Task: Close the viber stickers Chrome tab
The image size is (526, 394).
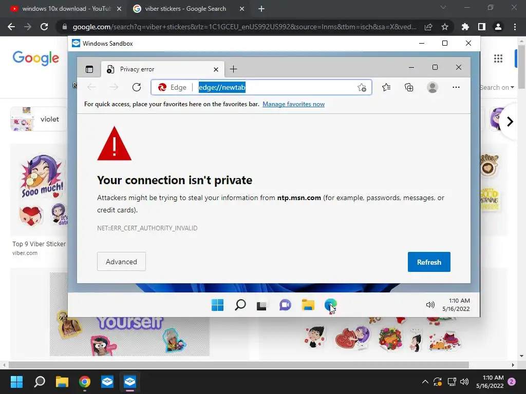Action: point(242,9)
